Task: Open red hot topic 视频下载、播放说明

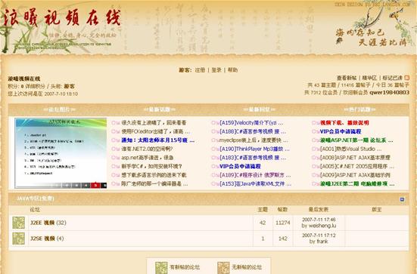Action: [x=344, y=123]
